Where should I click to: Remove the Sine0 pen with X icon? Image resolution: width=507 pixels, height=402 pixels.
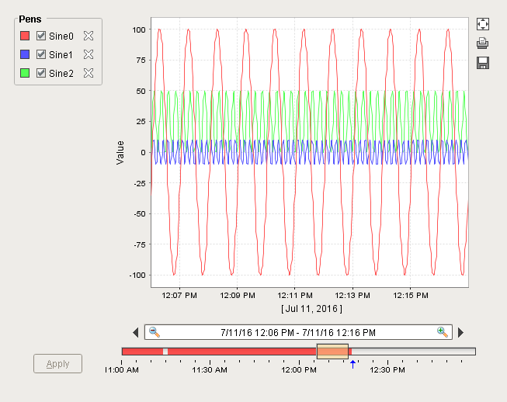pos(89,36)
